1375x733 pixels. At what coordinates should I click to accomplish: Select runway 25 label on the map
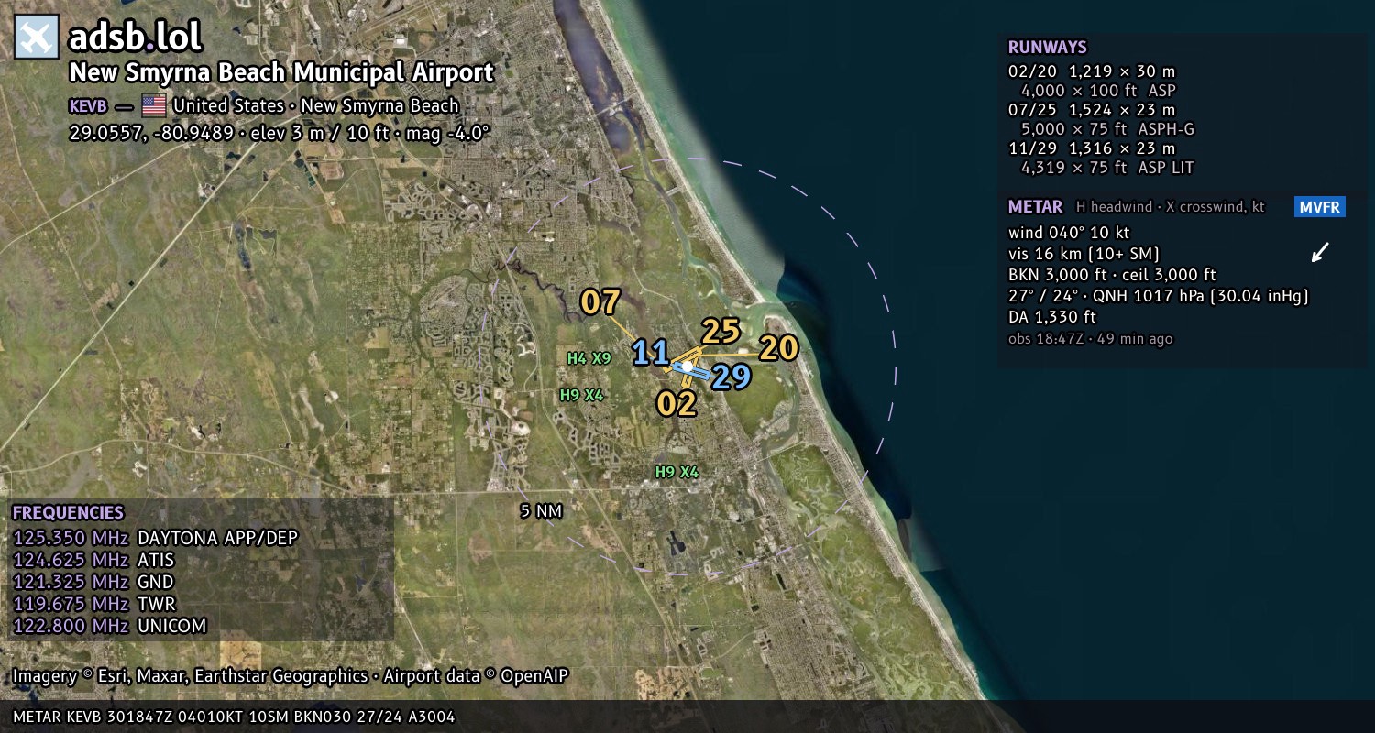click(721, 332)
